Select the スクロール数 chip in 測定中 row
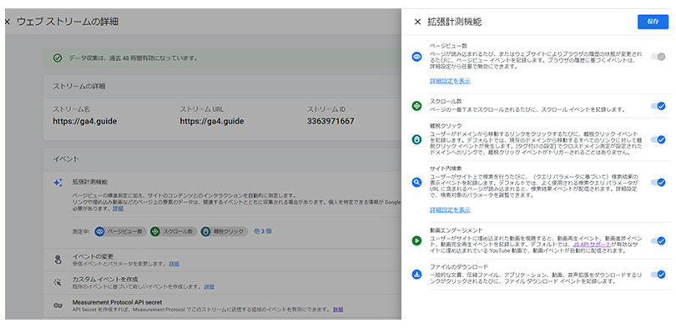The width and height of the screenshot is (676, 328). [x=174, y=231]
